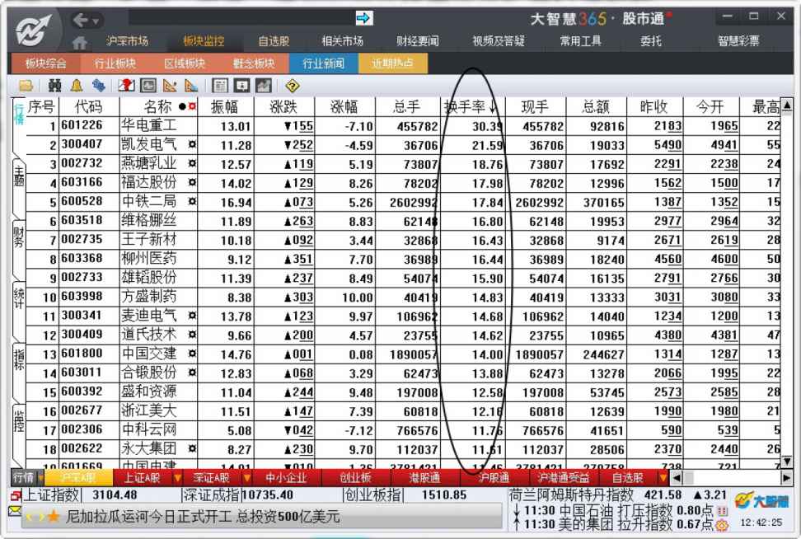The height and width of the screenshot is (539, 801).
Task: Expand the 上证A股 tab dropdown arrow
Action: pyautogui.click(x=178, y=478)
